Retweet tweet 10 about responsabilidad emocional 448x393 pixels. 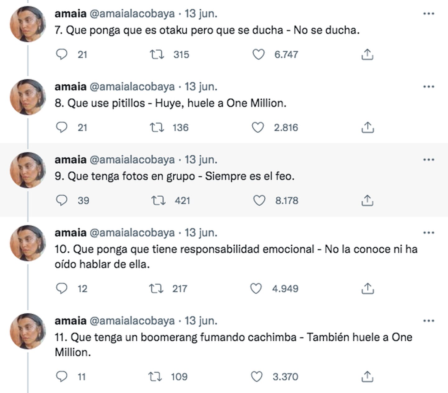click(x=156, y=289)
